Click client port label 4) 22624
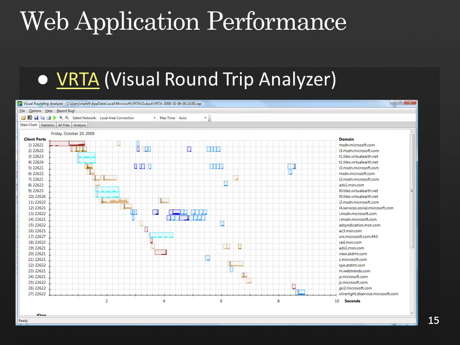Viewport: 460px width, 345px height. [36, 162]
